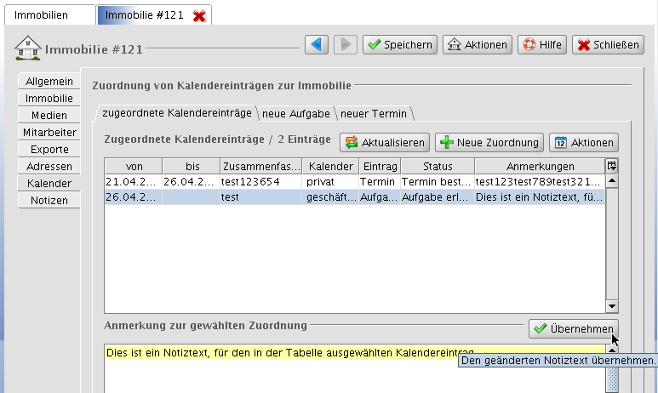Screen dimensions: 658x393
Task: Sort the table by the Status column
Action: coord(438,166)
